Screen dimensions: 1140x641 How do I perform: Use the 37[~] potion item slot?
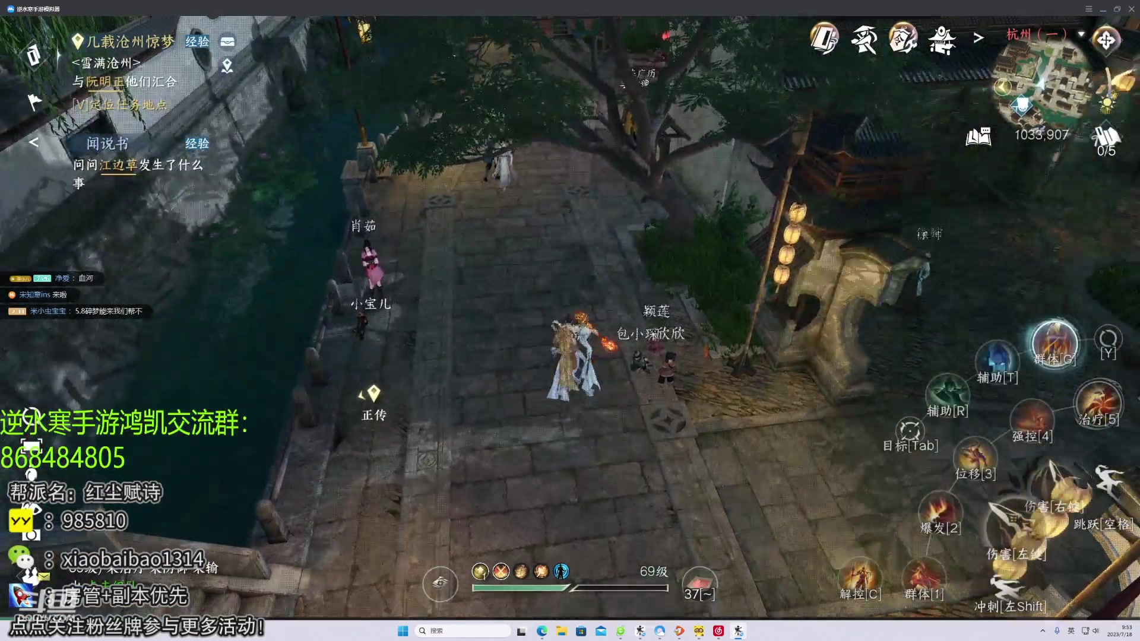[x=699, y=585]
